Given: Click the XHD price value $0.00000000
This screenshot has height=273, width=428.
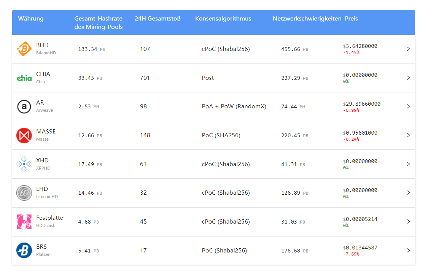Looking at the screenshot, I should pos(360,161).
